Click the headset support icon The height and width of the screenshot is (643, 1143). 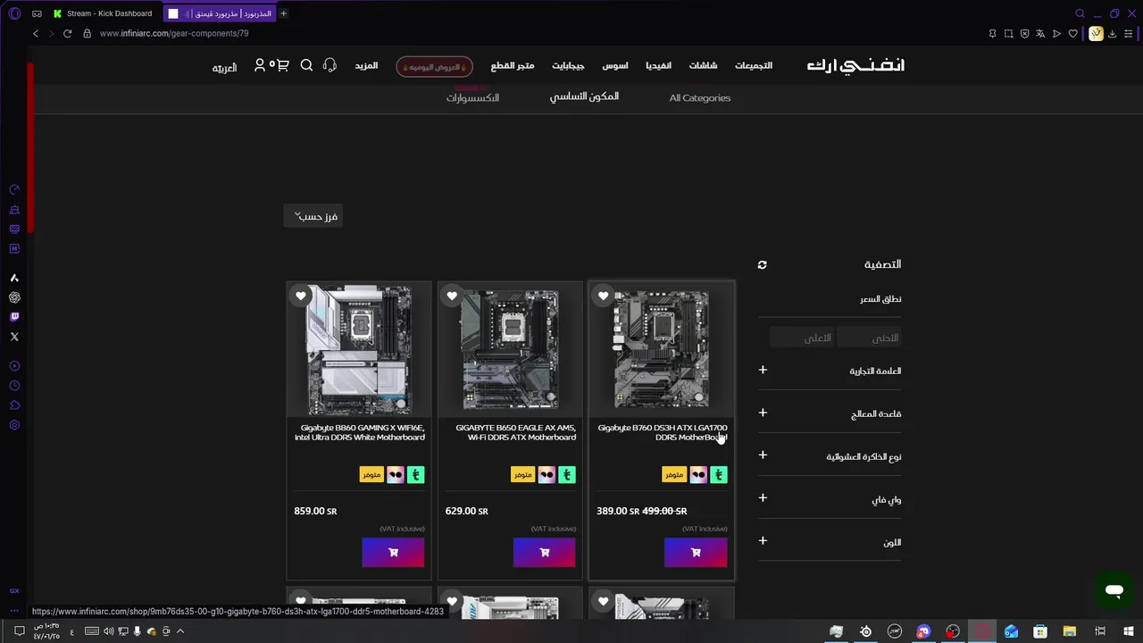pyautogui.click(x=330, y=65)
